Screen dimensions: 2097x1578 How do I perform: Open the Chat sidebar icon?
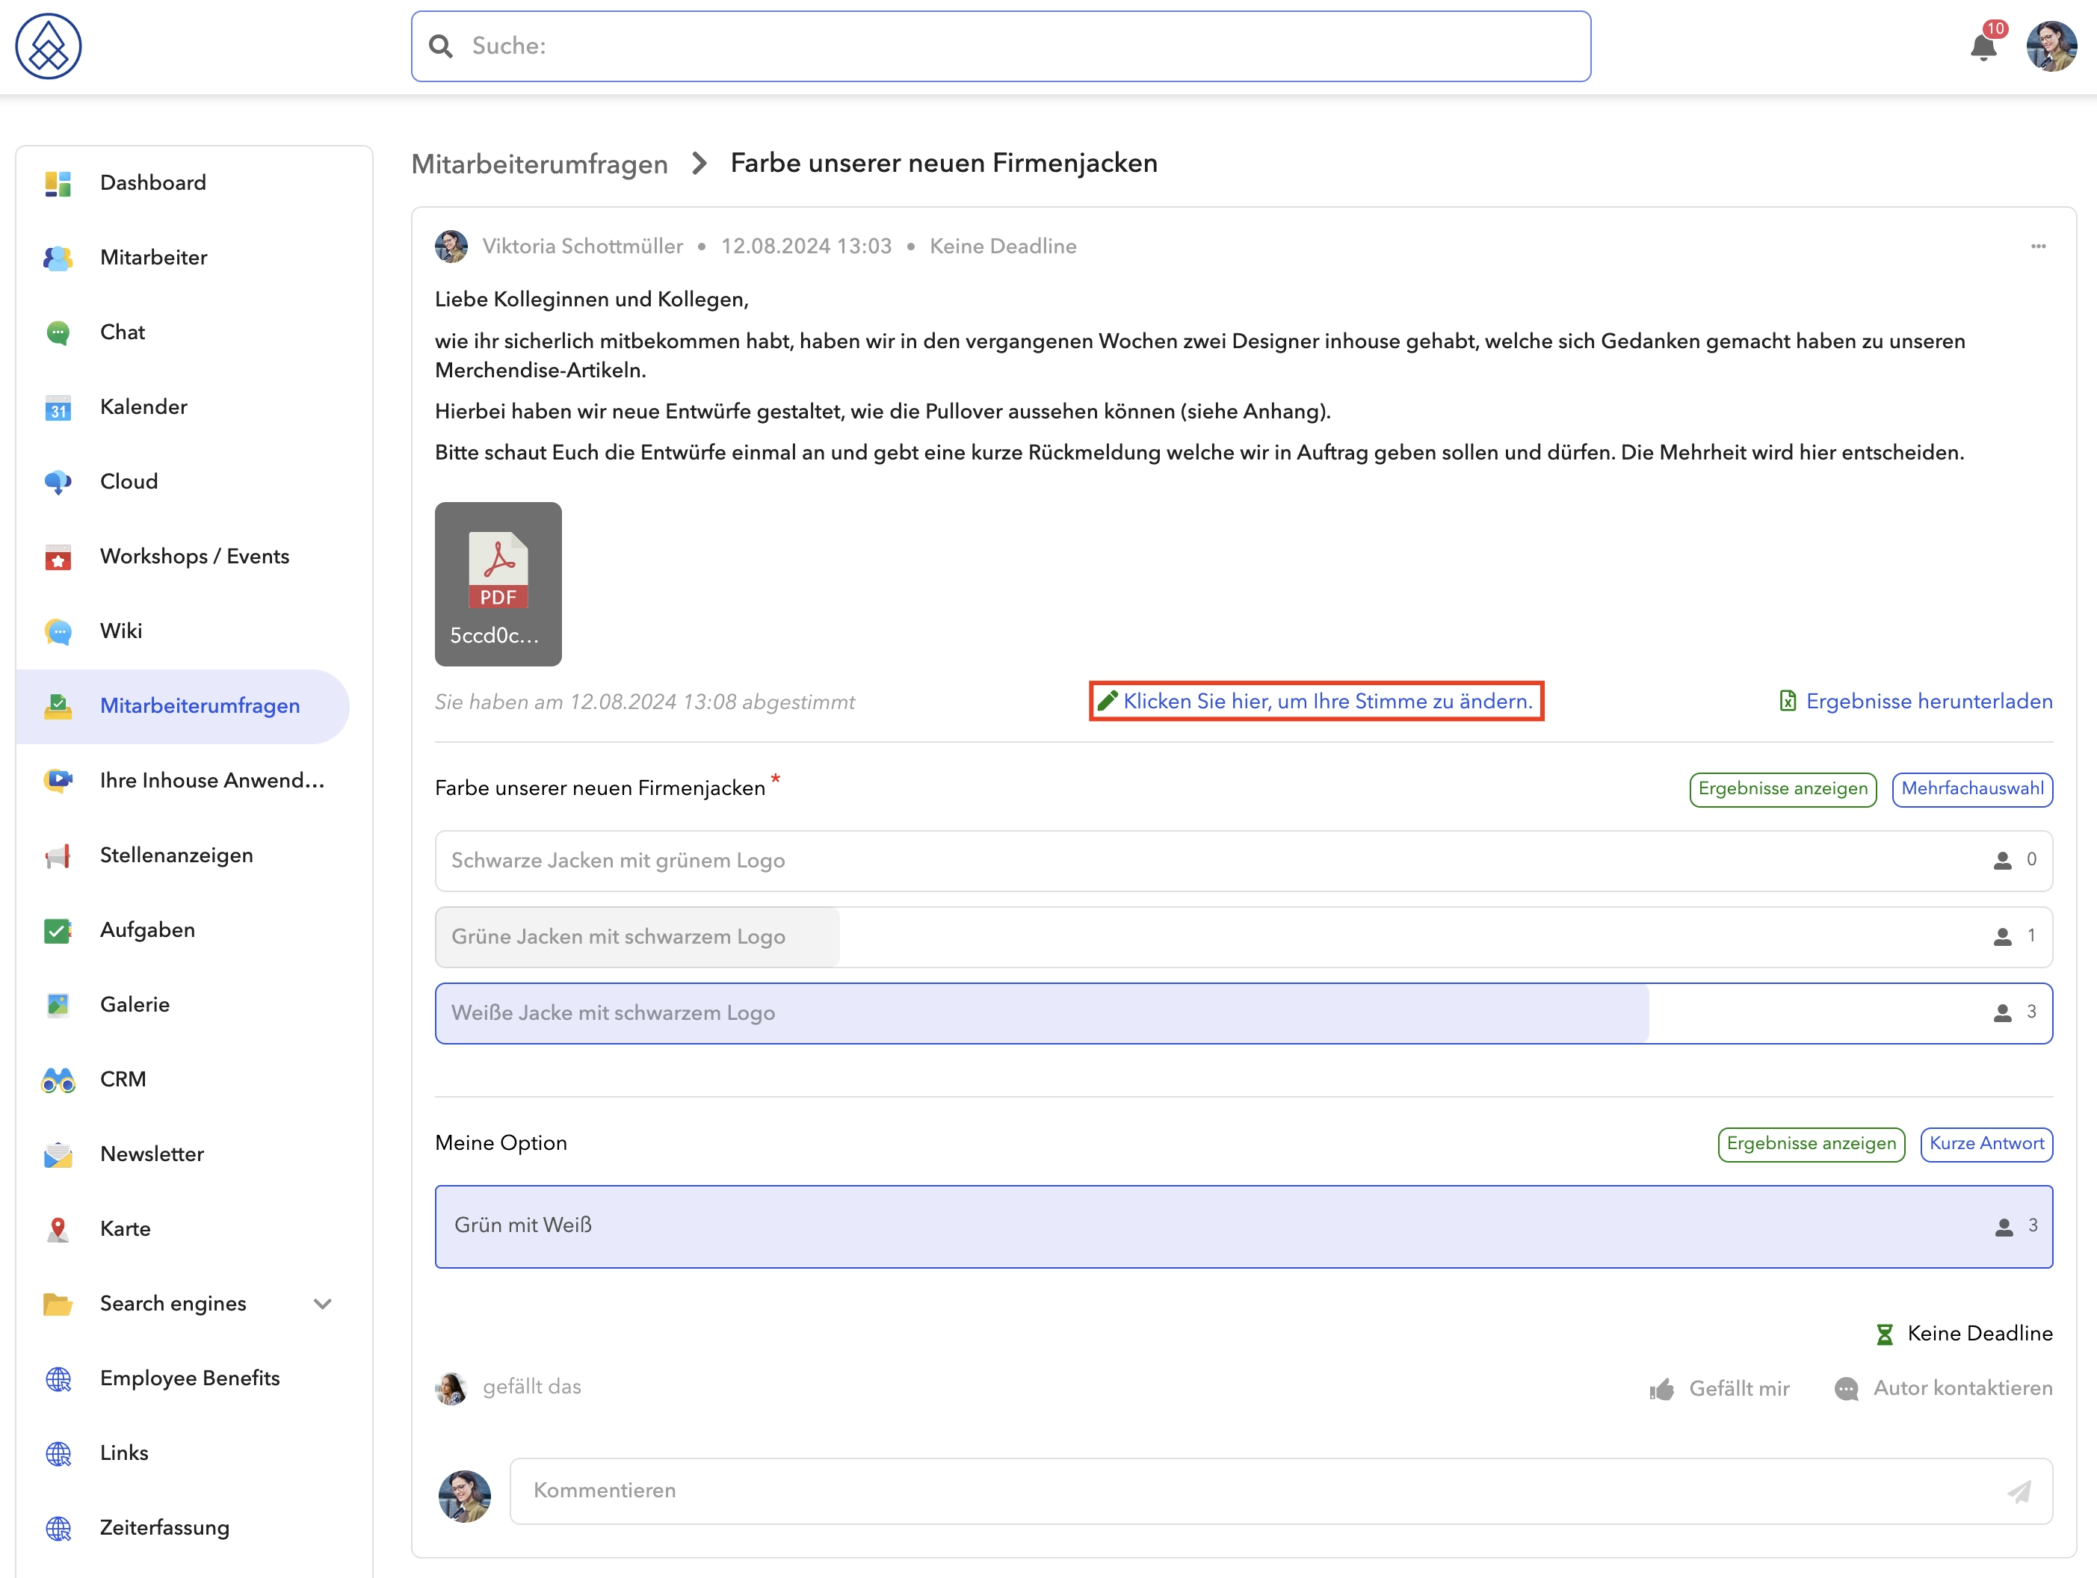(58, 332)
